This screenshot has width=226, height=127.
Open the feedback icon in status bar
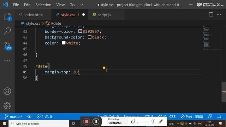[x=210, y=116]
